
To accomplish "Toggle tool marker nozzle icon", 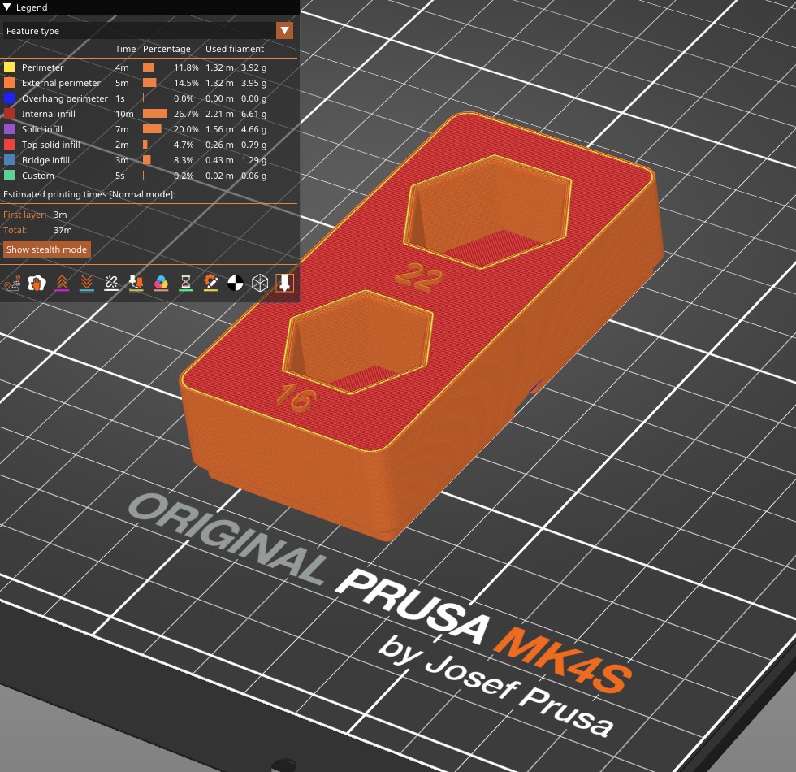I will (x=285, y=283).
